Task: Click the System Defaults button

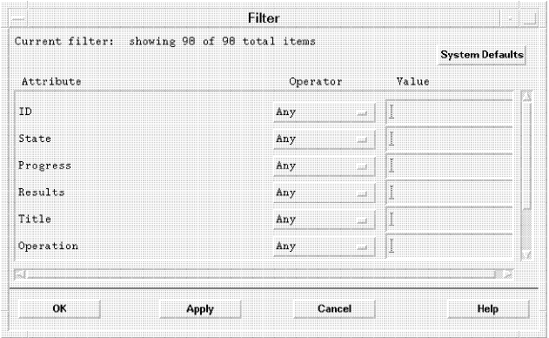Action: click(482, 55)
